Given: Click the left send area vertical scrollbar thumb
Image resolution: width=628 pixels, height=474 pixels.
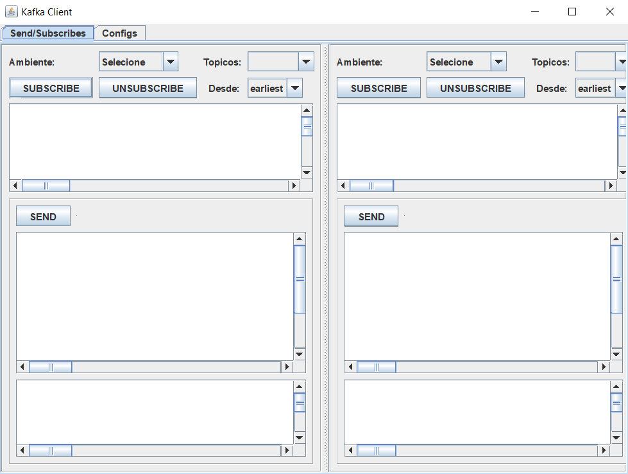Looking at the screenshot, I should [x=300, y=279].
